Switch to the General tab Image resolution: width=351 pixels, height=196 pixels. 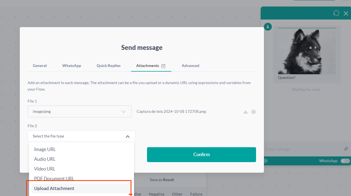[x=40, y=66]
